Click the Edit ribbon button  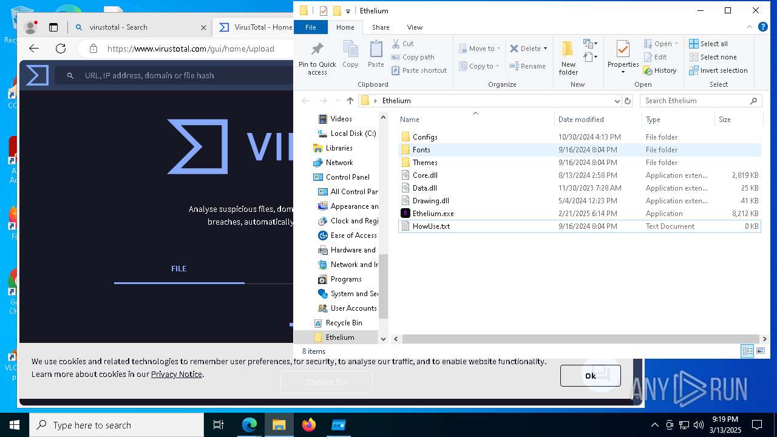[655, 57]
